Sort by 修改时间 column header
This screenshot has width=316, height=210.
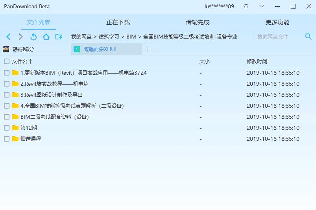(x=257, y=61)
